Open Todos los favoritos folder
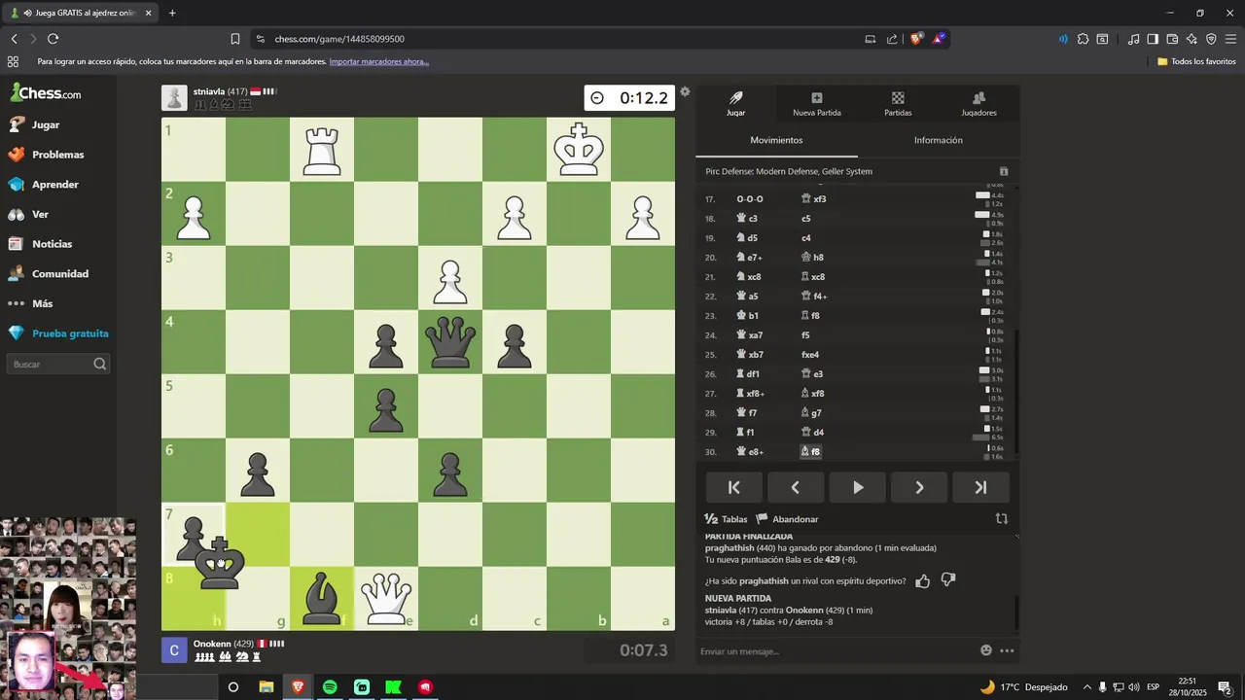 coord(1196,61)
